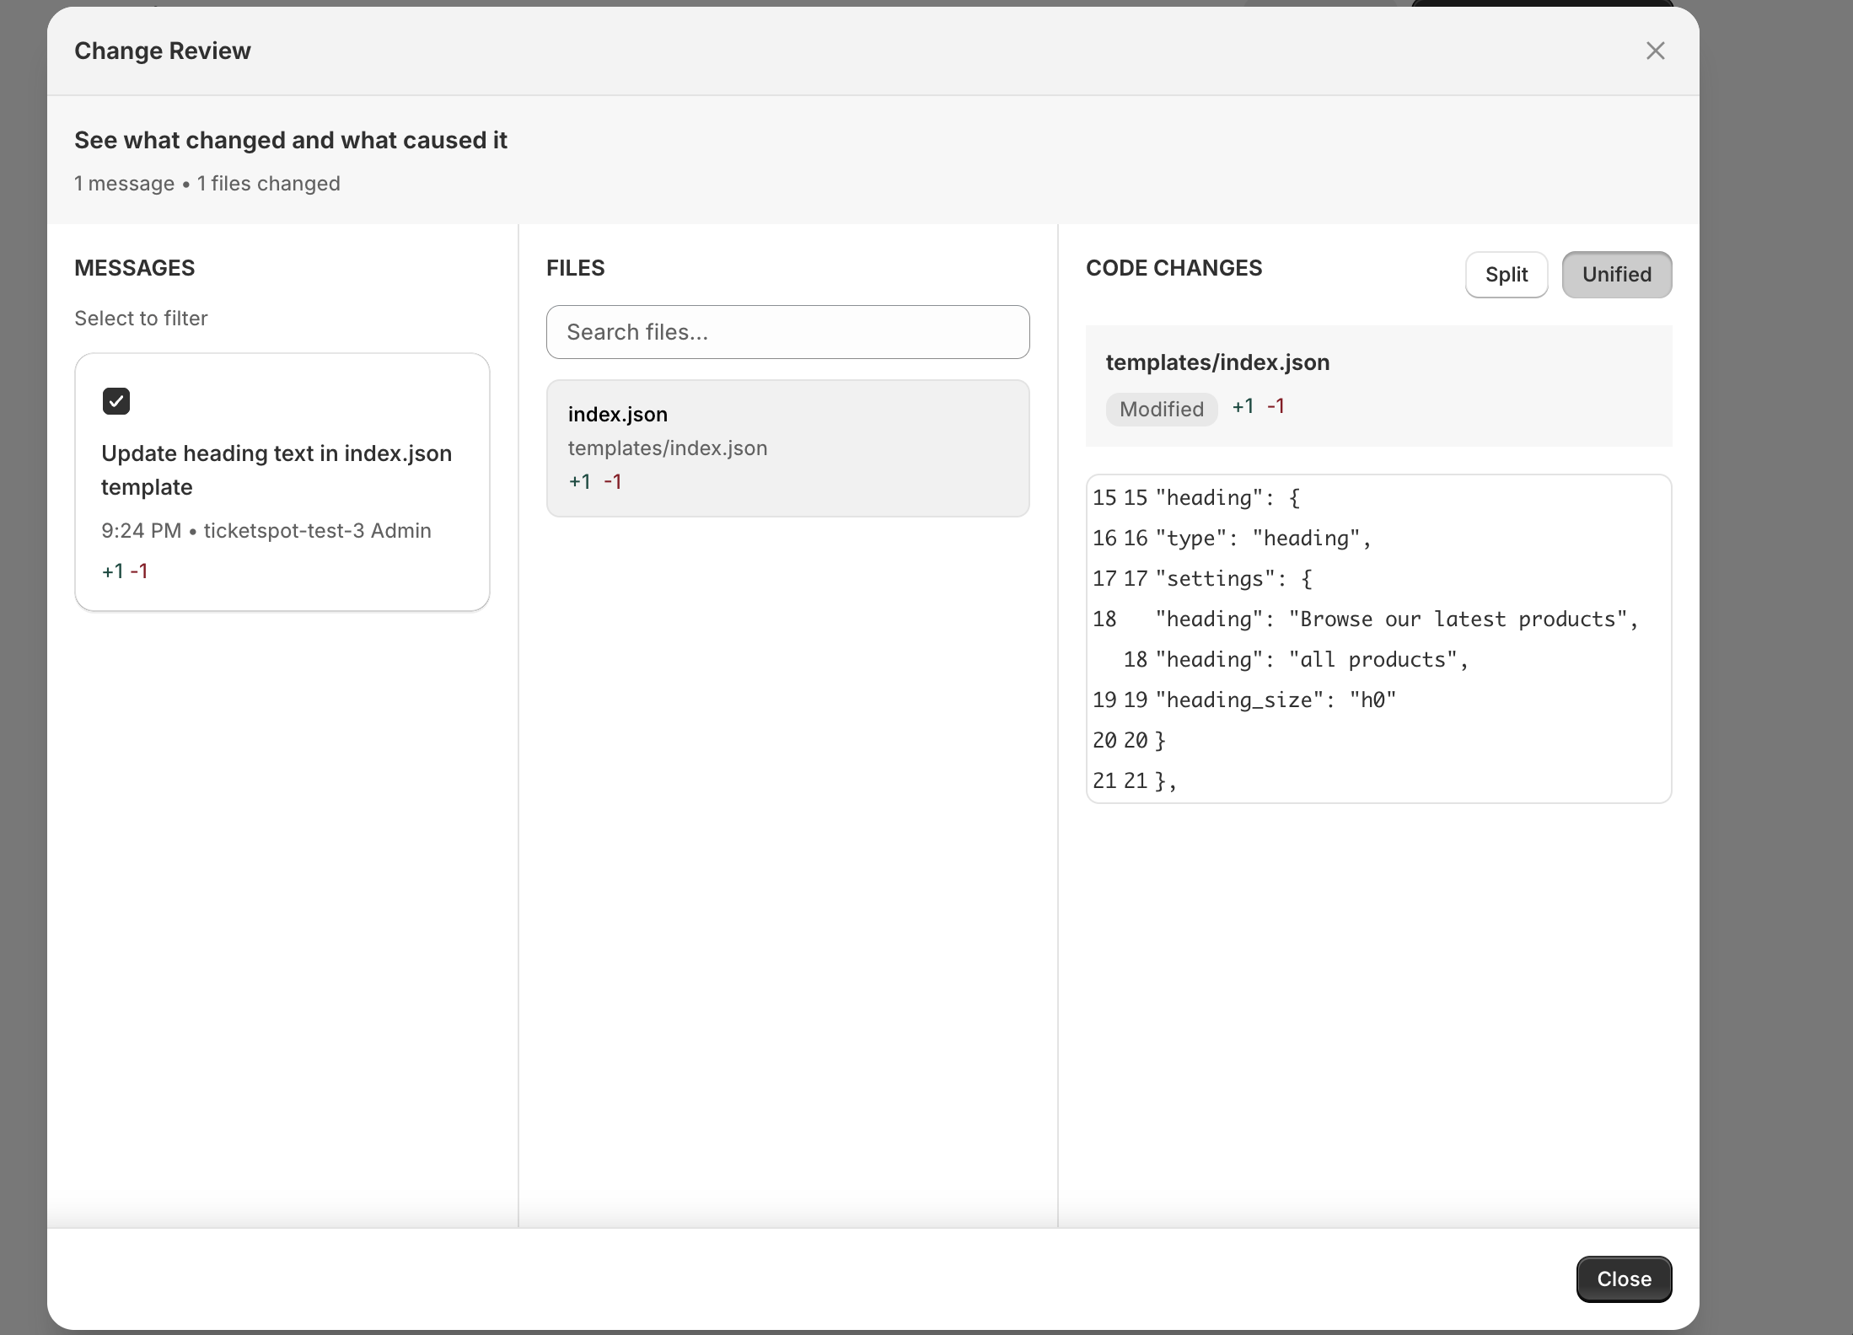Click the MESSAGES column heading
The height and width of the screenshot is (1335, 1853).
coord(135,268)
